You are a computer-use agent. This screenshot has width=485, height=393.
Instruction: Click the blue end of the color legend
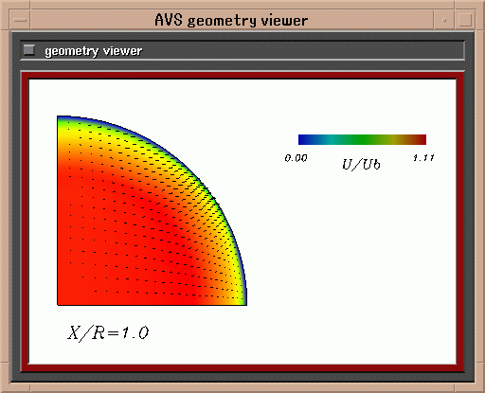[x=304, y=139]
